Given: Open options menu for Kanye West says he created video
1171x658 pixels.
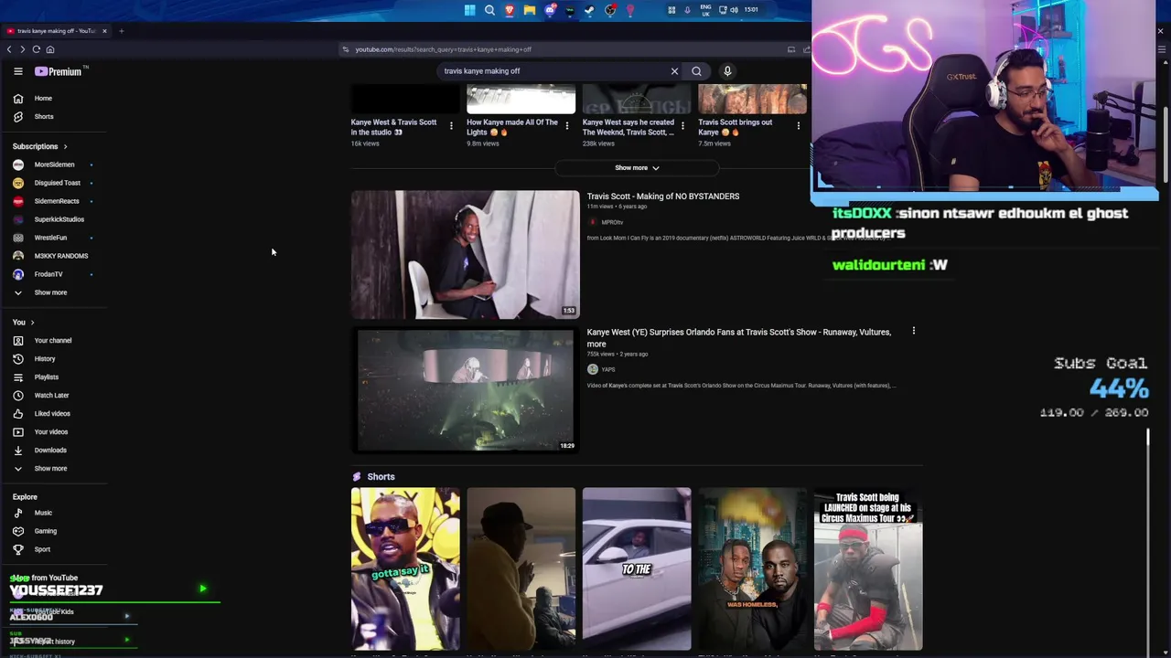Looking at the screenshot, I should pyautogui.click(x=682, y=126).
